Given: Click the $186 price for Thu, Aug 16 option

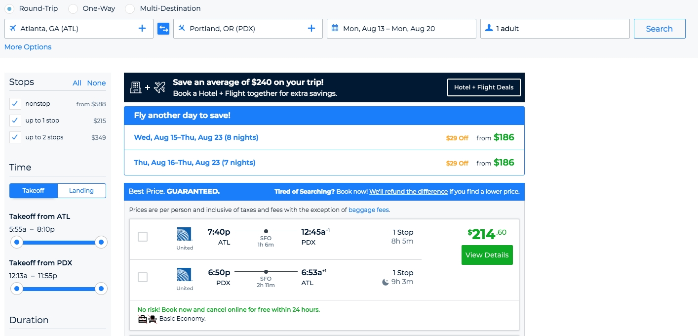Looking at the screenshot, I should coord(504,163).
